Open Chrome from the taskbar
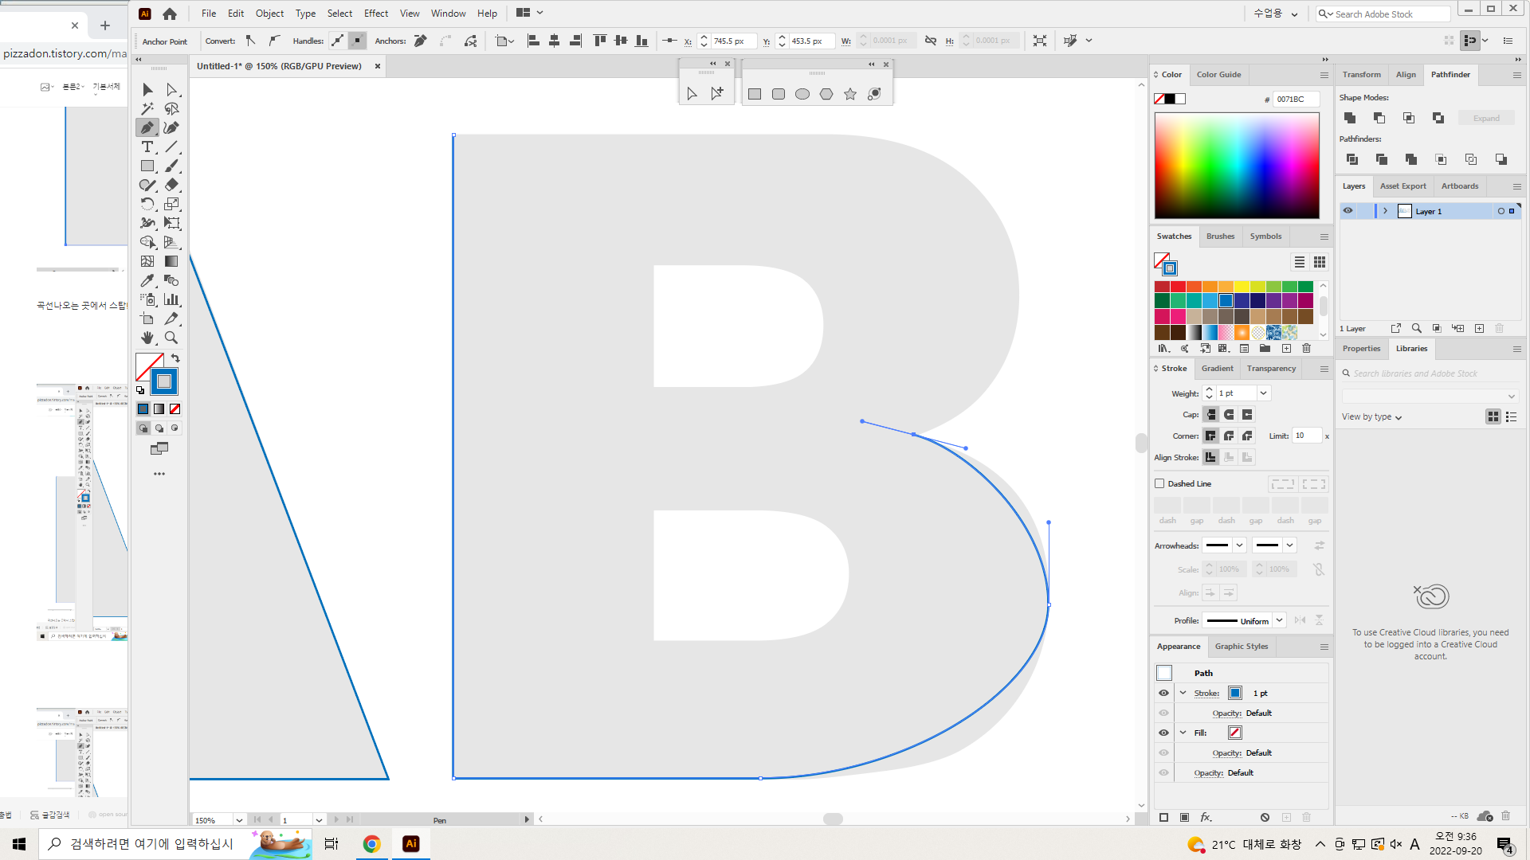 coord(371,844)
